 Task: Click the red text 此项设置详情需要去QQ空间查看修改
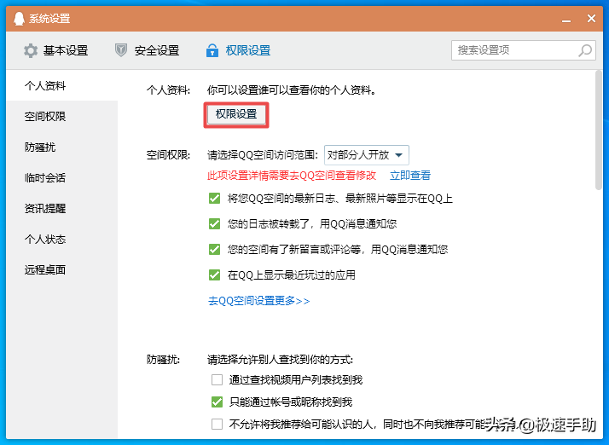(x=292, y=176)
